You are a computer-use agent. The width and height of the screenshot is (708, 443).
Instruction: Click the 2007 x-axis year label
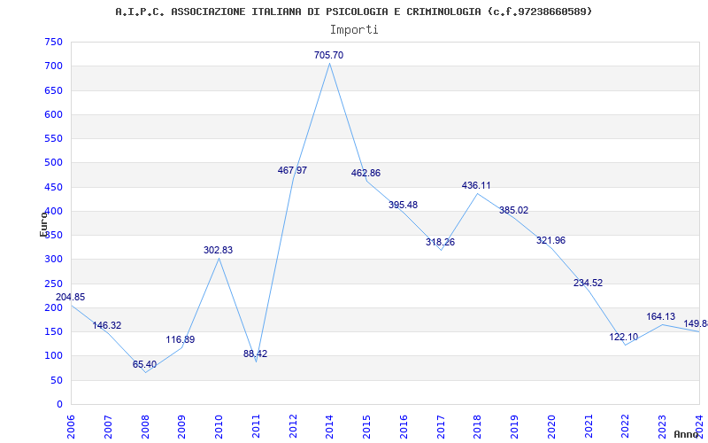[108, 427]
